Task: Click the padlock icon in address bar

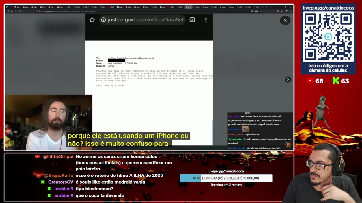Action: click(x=40, y=11)
